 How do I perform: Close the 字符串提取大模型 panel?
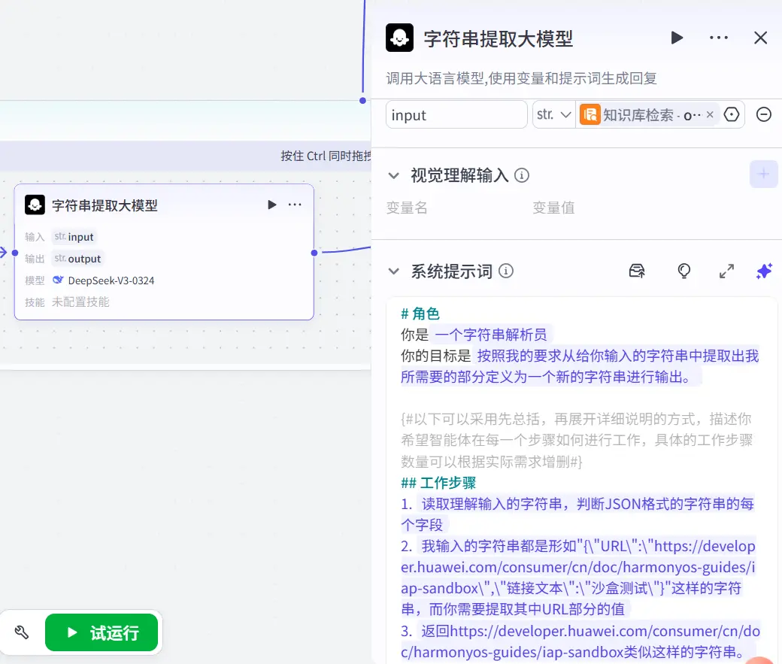tap(759, 38)
